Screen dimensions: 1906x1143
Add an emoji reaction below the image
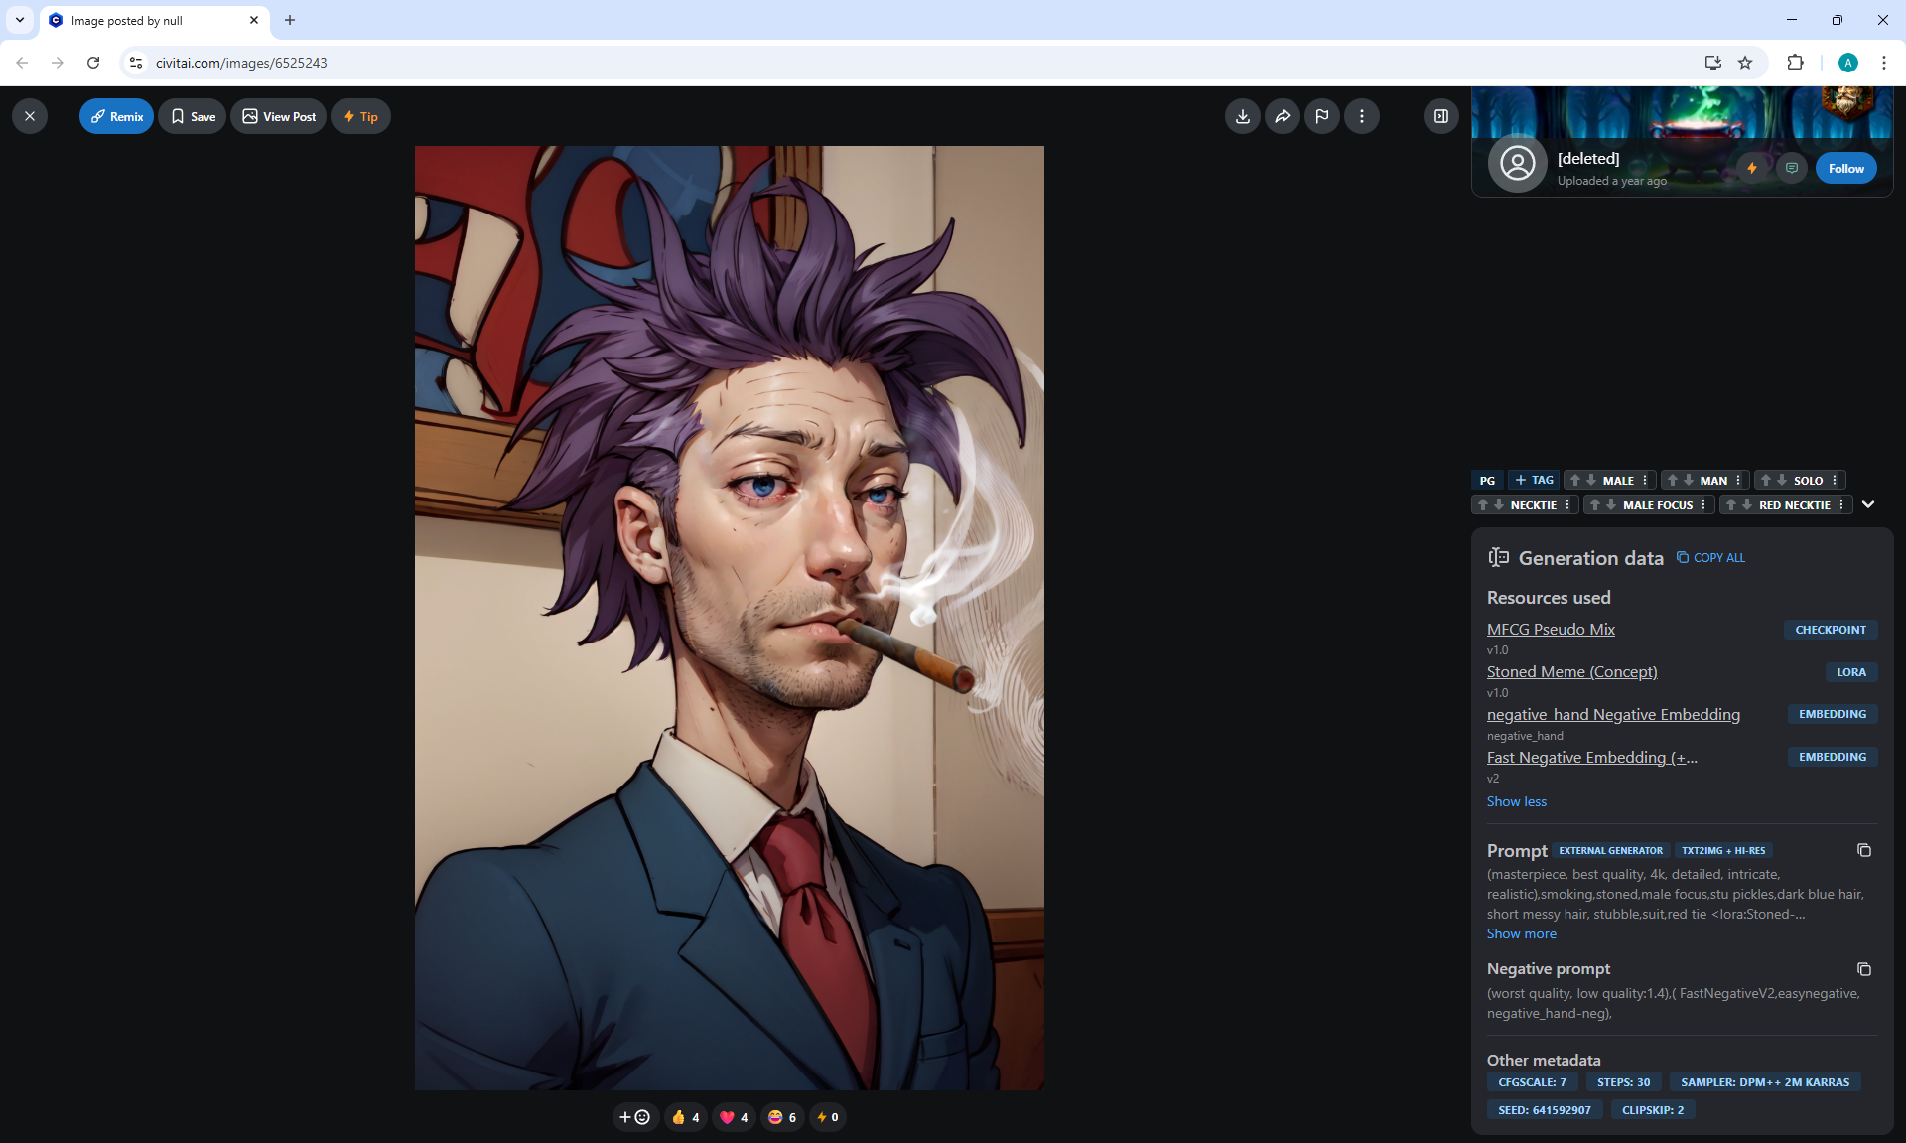tap(634, 1117)
